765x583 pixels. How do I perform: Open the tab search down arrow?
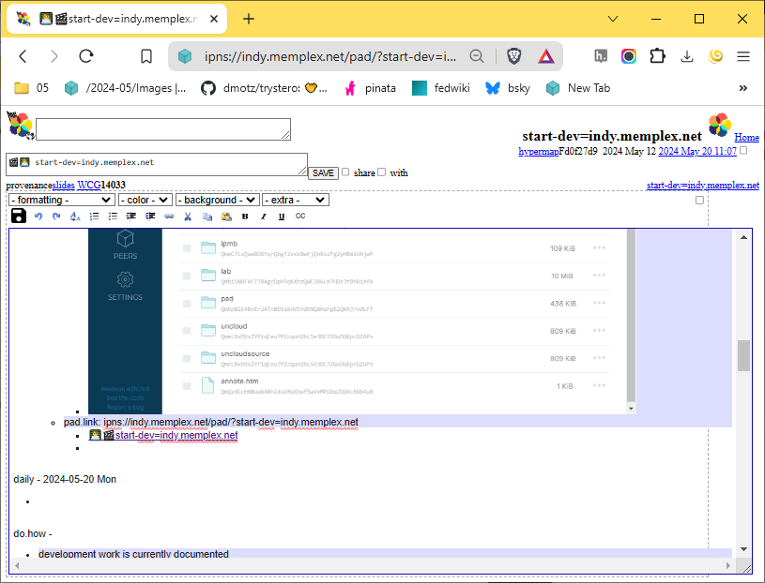pos(613,19)
